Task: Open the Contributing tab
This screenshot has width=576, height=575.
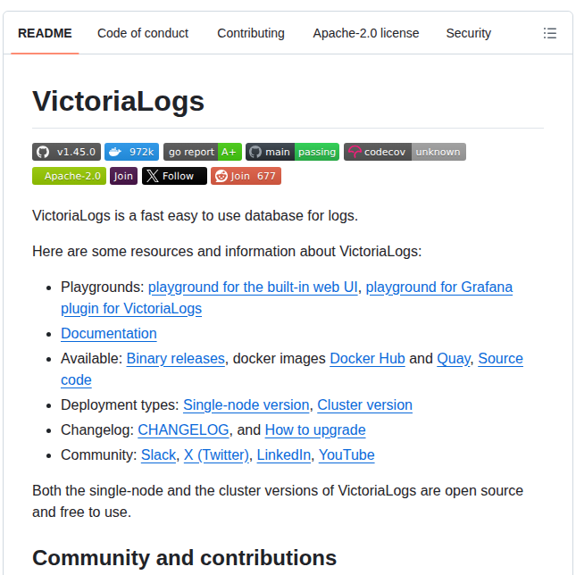Action: 251,33
